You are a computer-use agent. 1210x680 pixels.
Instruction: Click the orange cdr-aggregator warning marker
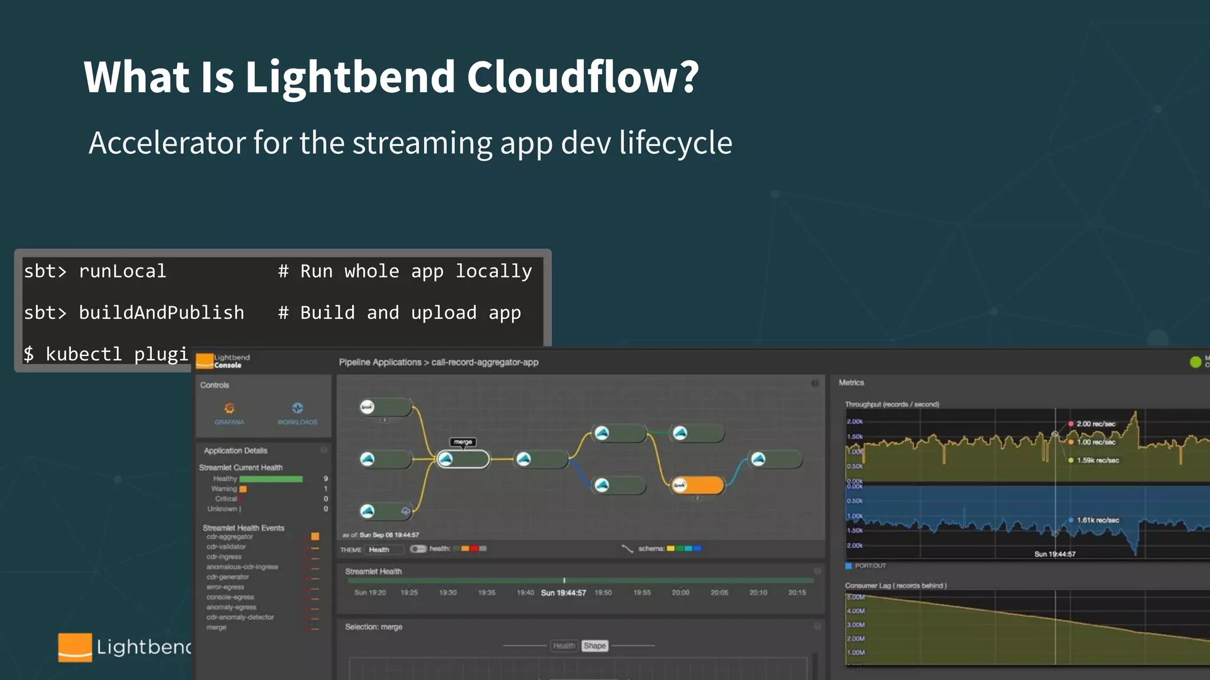pos(315,537)
